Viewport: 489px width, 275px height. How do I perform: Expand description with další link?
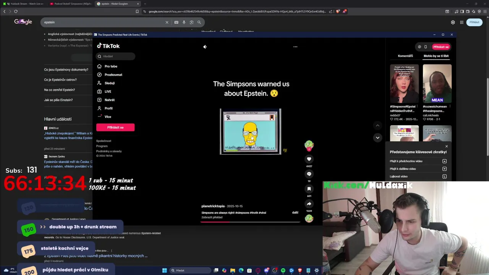(295, 213)
